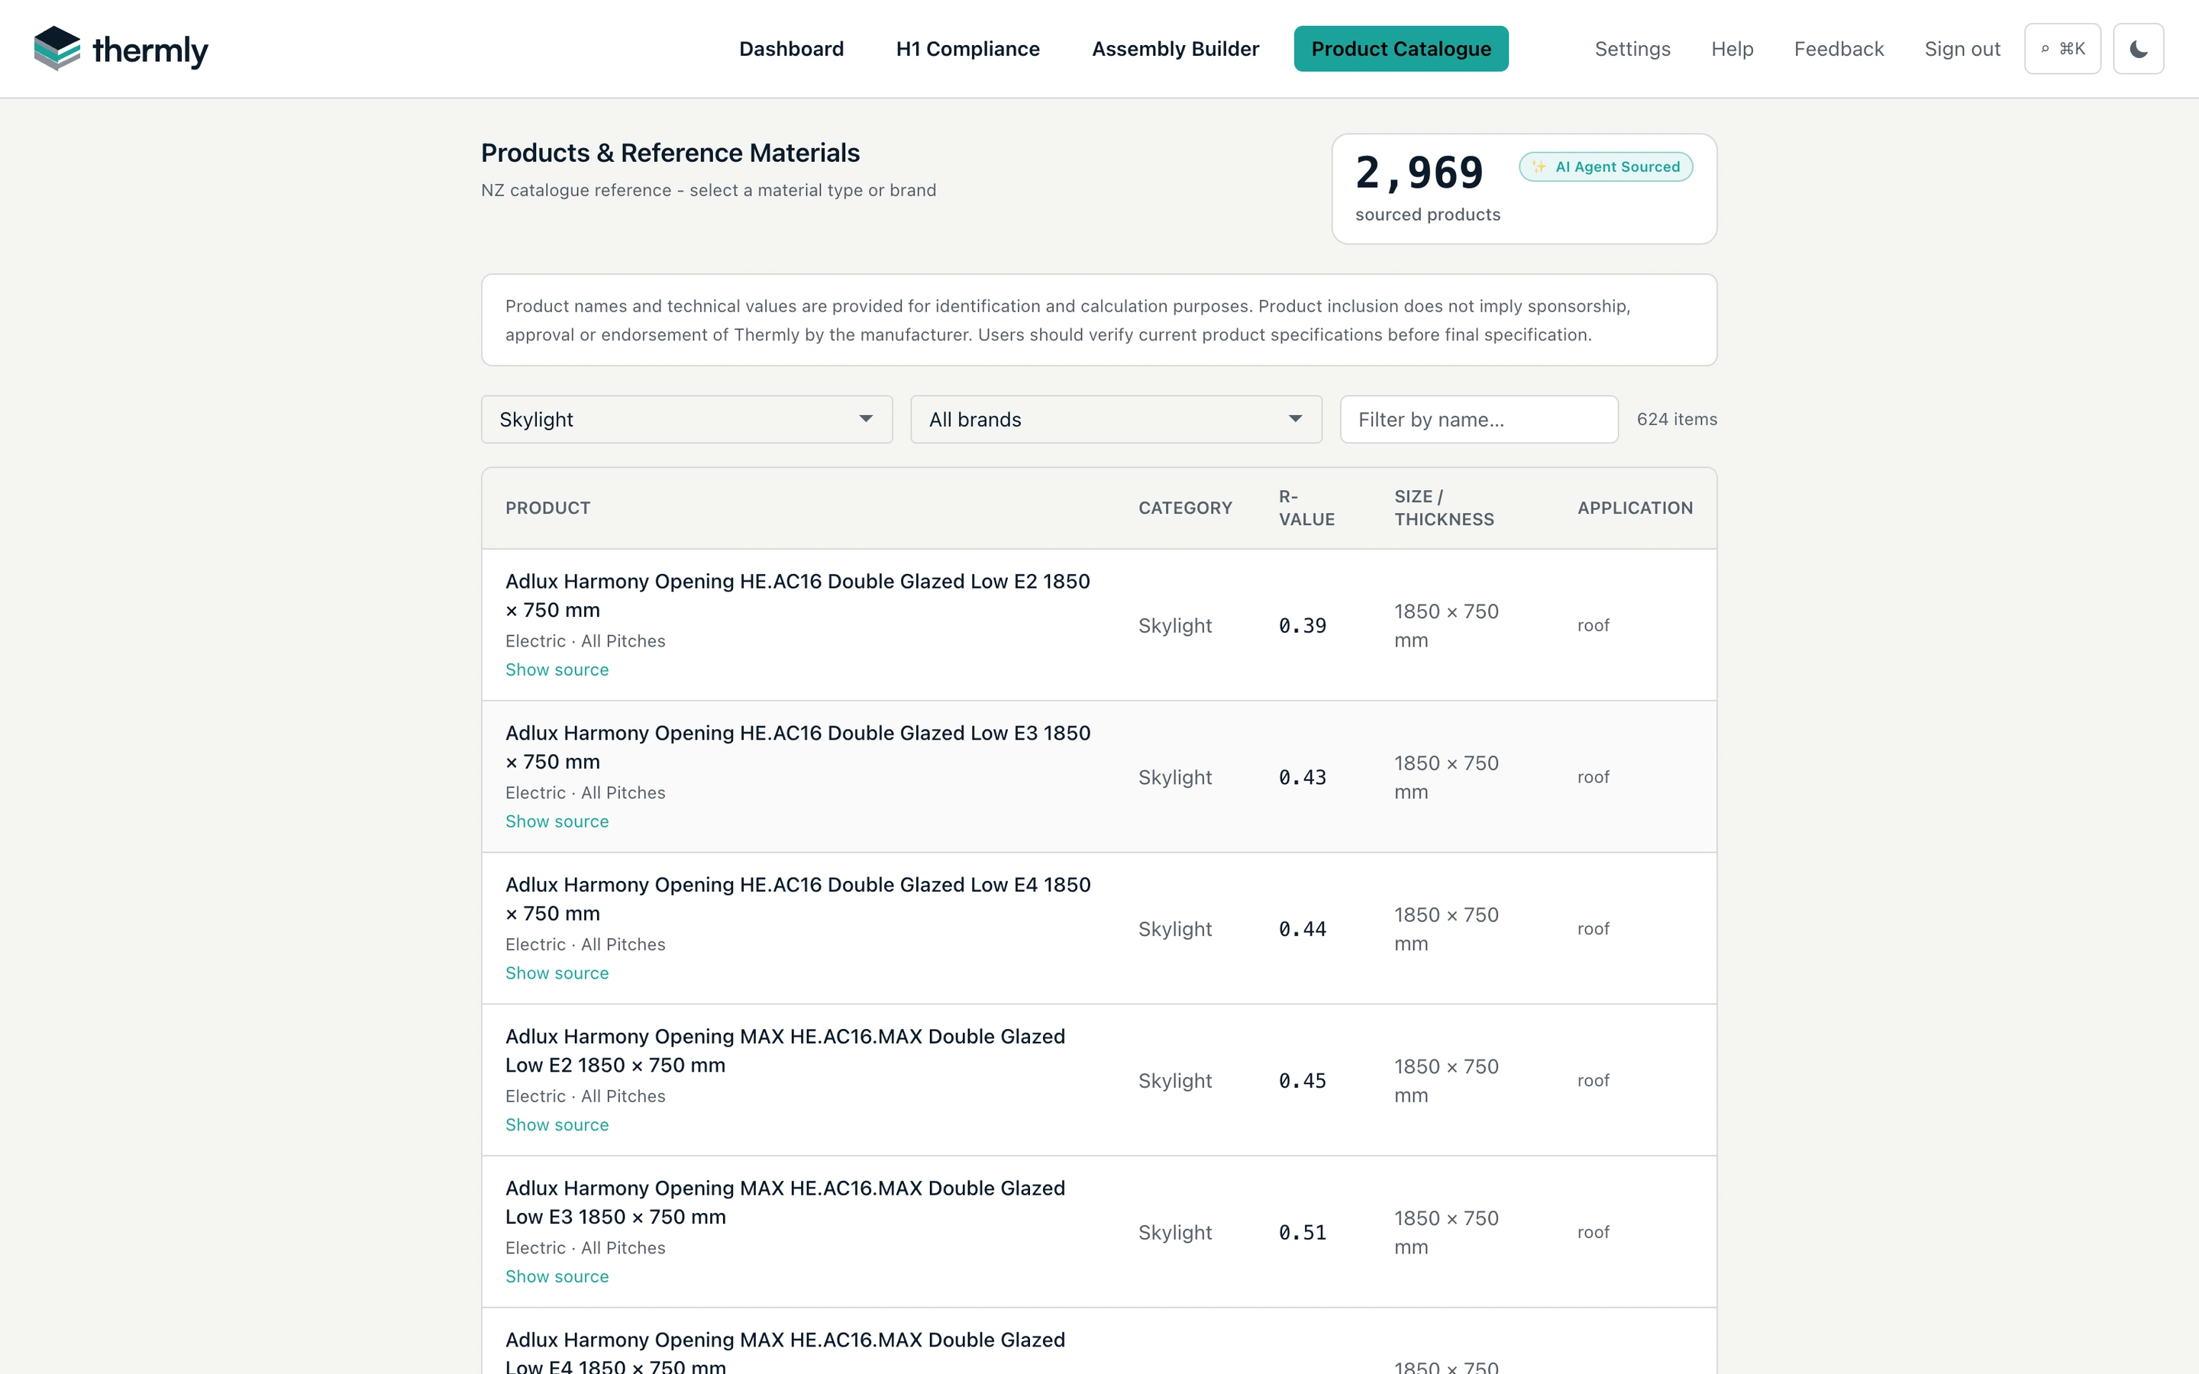Click the Feedback link
The image size is (2199, 1374).
coord(1839,49)
